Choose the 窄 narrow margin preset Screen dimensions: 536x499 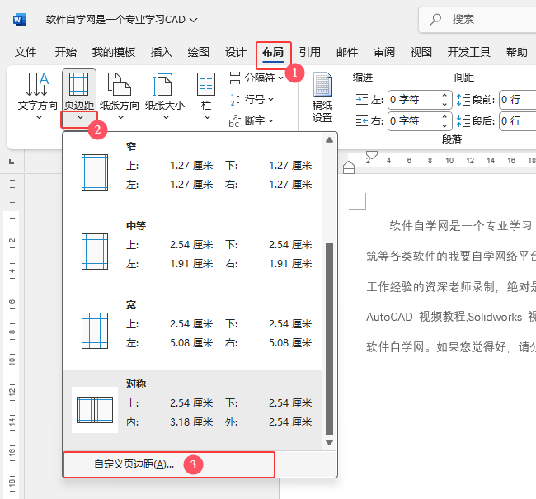pyautogui.click(x=193, y=172)
